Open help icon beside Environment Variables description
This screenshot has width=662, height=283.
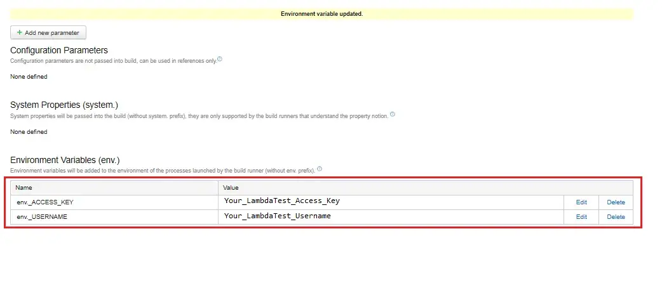tap(319, 169)
